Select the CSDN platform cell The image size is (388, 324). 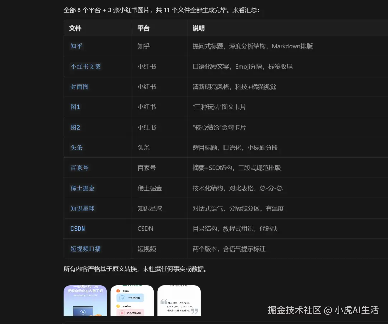coord(145,229)
